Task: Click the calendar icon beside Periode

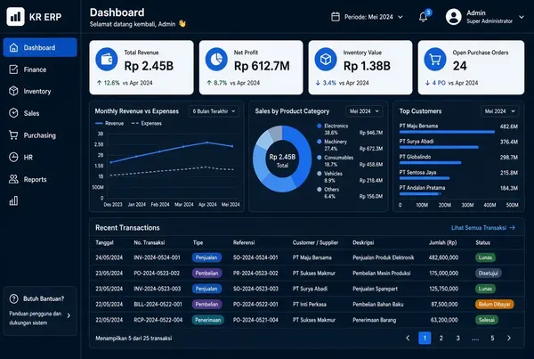Action: pos(336,17)
